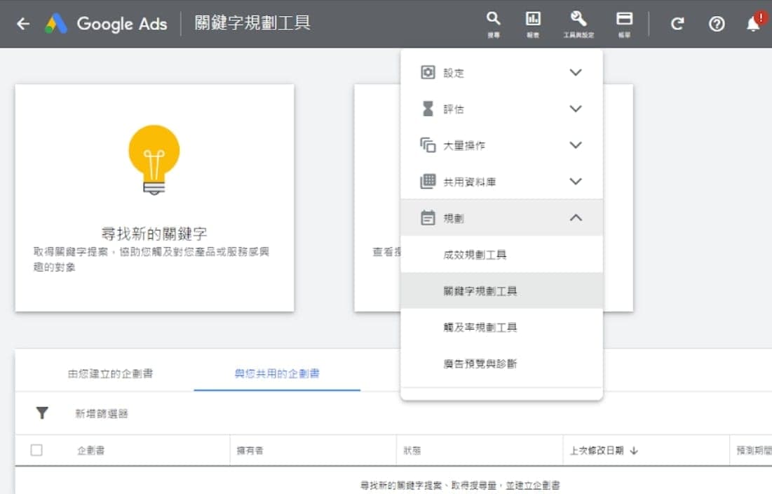Click the 大量操作 menu label
This screenshot has width=772, height=494.
tap(463, 145)
